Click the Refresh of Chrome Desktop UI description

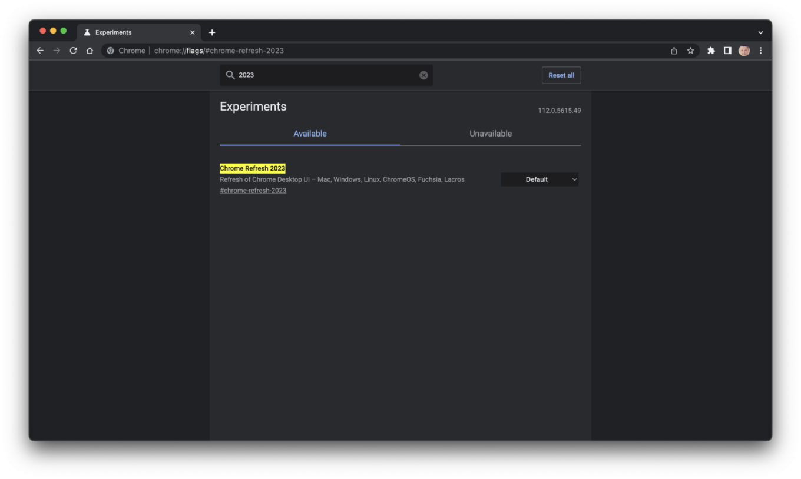[342, 179]
